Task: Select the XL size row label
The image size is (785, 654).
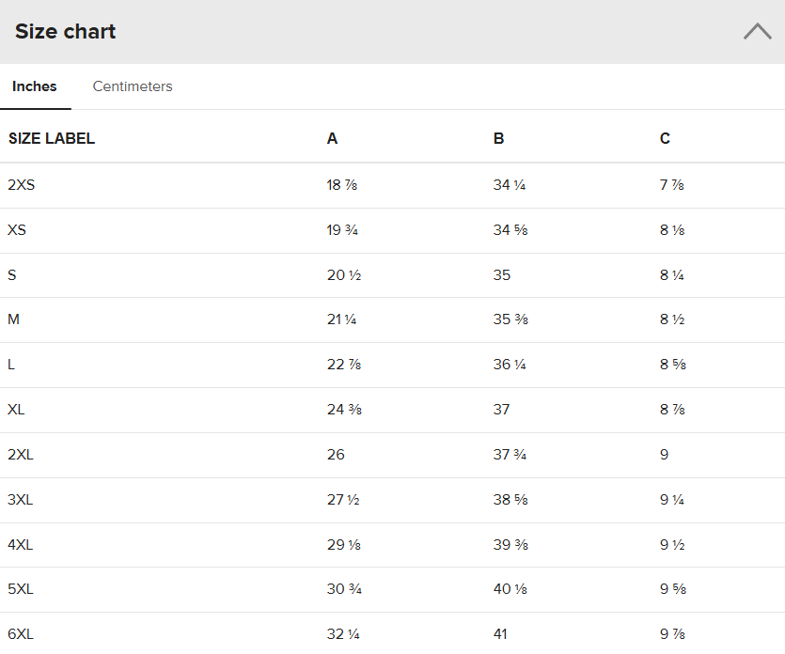Action: click(16, 410)
